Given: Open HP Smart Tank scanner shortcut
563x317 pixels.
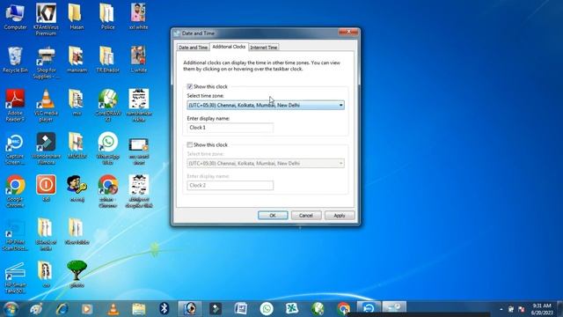Looking at the screenshot, I should [x=15, y=277].
